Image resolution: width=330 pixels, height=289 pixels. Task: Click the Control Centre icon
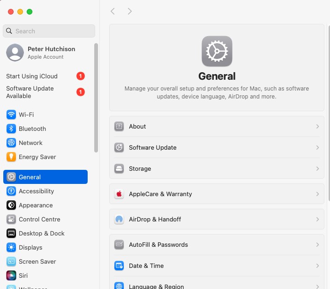pyautogui.click(x=11, y=219)
